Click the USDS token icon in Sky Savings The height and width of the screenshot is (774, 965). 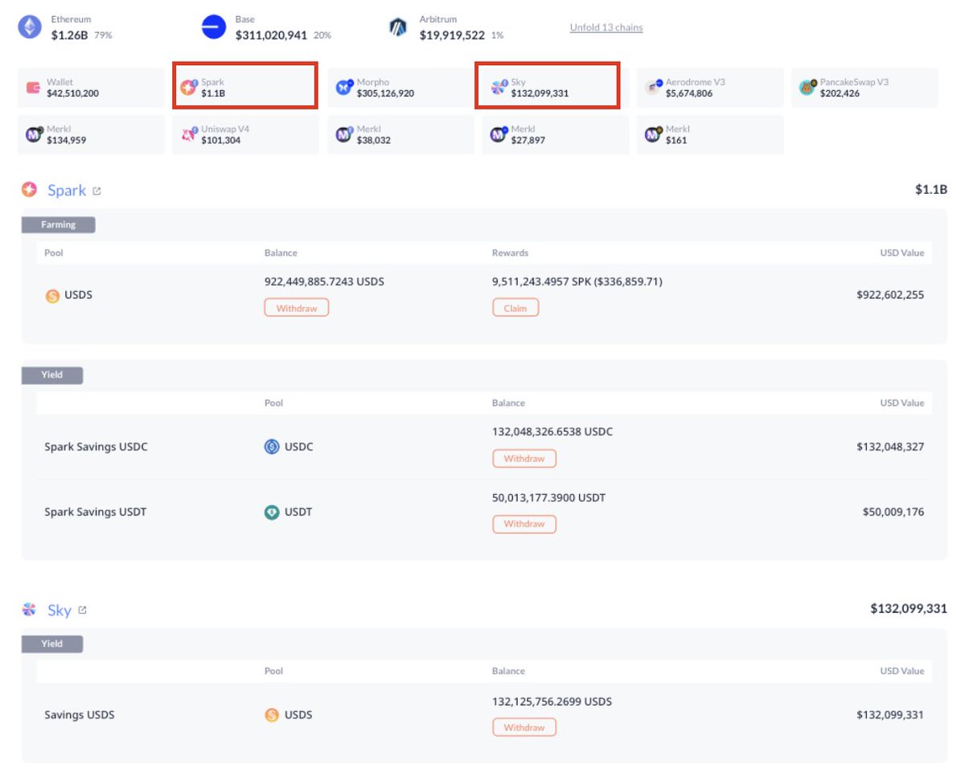pyautogui.click(x=272, y=714)
